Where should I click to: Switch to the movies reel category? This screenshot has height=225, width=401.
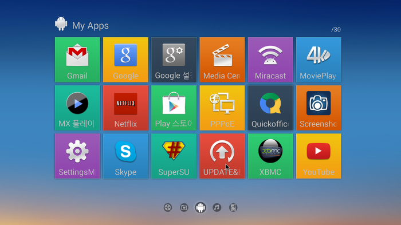[168, 207]
